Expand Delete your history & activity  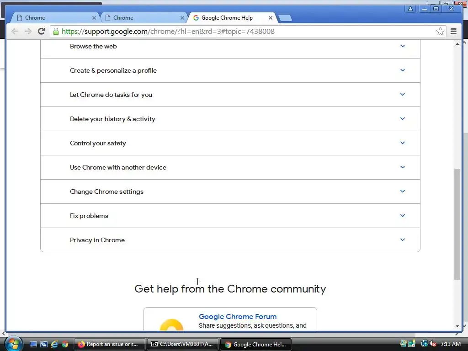coord(230,119)
